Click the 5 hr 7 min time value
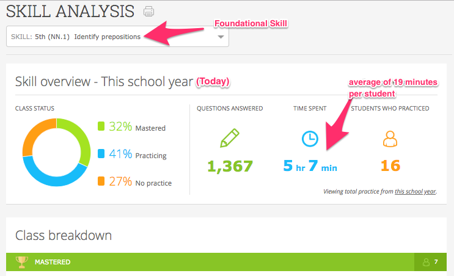 (x=310, y=165)
